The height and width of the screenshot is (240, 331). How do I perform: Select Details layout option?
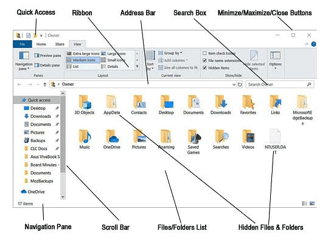[110, 67]
